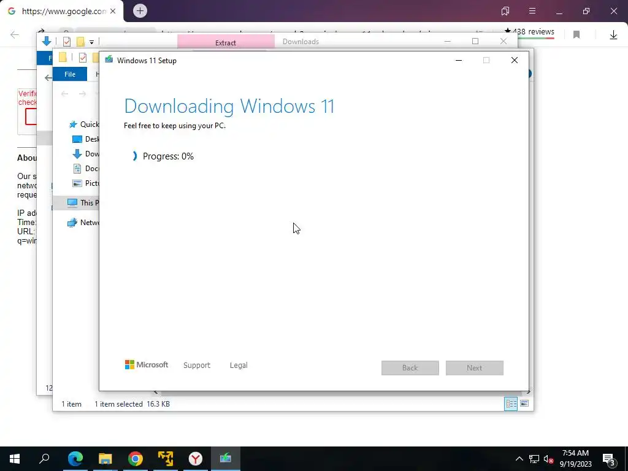Minimize the back Downloads Explorer window
This screenshot has width=628, height=471.
coord(447,41)
